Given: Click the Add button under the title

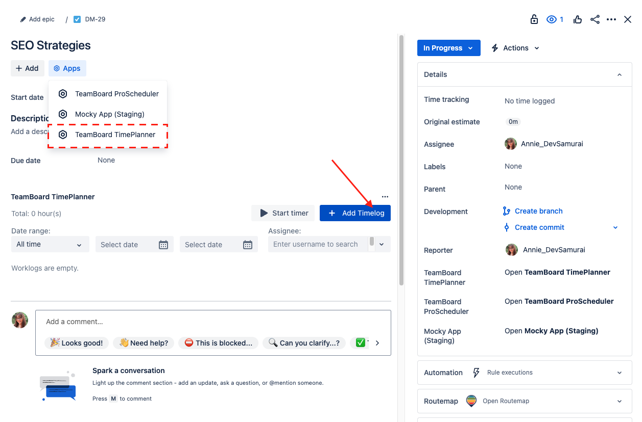Looking at the screenshot, I should click(27, 68).
